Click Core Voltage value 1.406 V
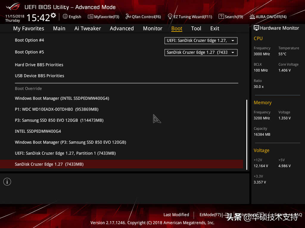This screenshot has height=228, width=305. click(x=284, y=70)
